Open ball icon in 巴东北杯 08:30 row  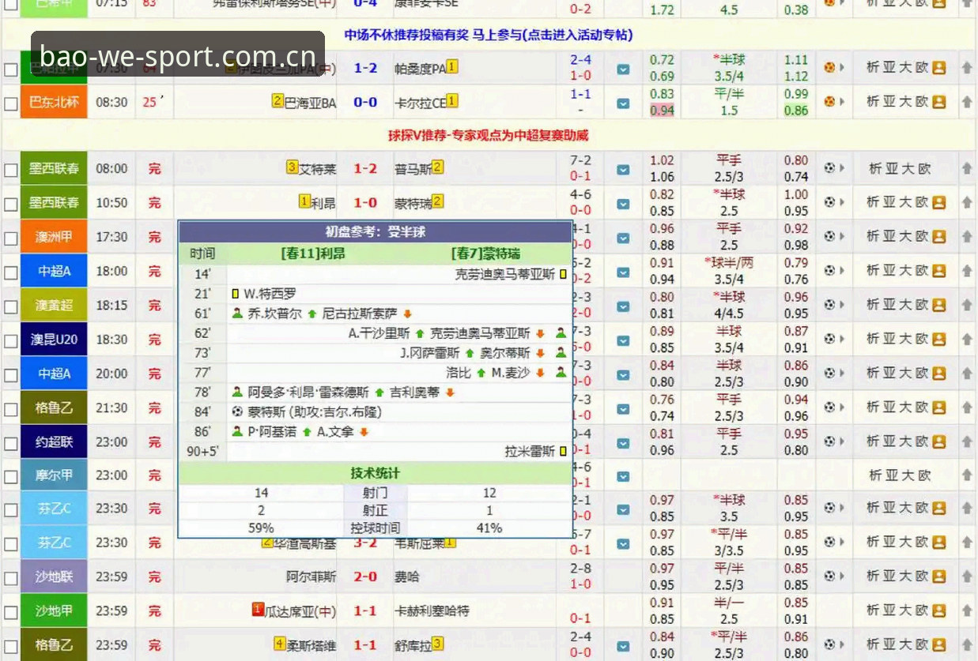tap(829, 102)
